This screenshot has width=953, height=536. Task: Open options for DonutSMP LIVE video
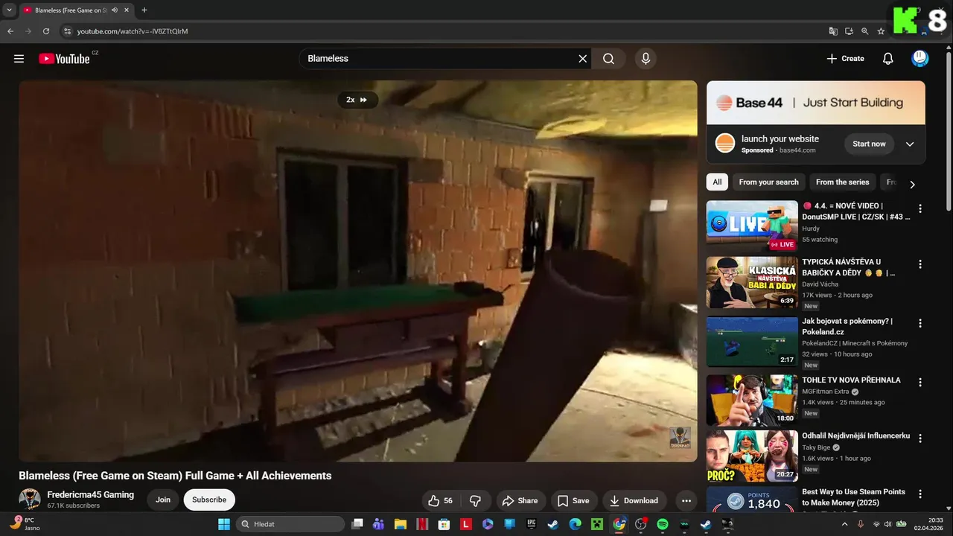pos(920,209)
